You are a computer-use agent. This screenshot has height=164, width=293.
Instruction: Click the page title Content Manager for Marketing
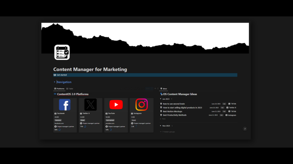(90, 69)
